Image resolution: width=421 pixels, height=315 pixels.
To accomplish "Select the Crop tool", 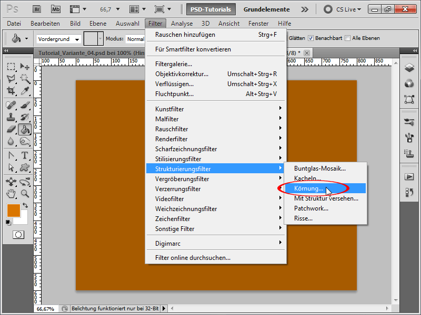I will [11, 91].
